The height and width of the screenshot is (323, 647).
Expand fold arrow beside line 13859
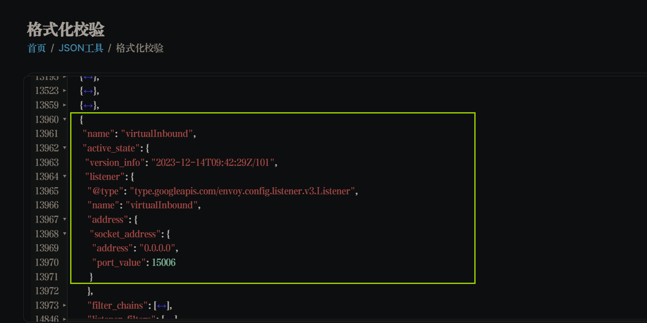click(65, 105)
